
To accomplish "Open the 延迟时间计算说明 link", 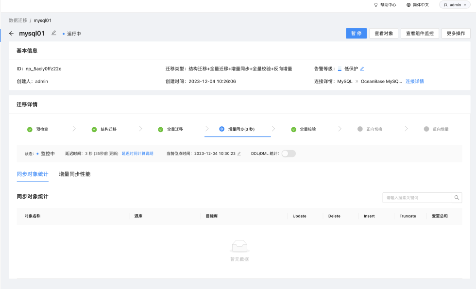I will tap(137, 153).
